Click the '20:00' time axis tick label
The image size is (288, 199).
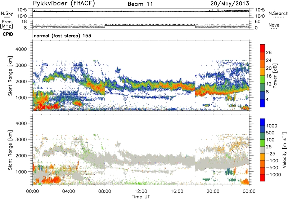213,191
